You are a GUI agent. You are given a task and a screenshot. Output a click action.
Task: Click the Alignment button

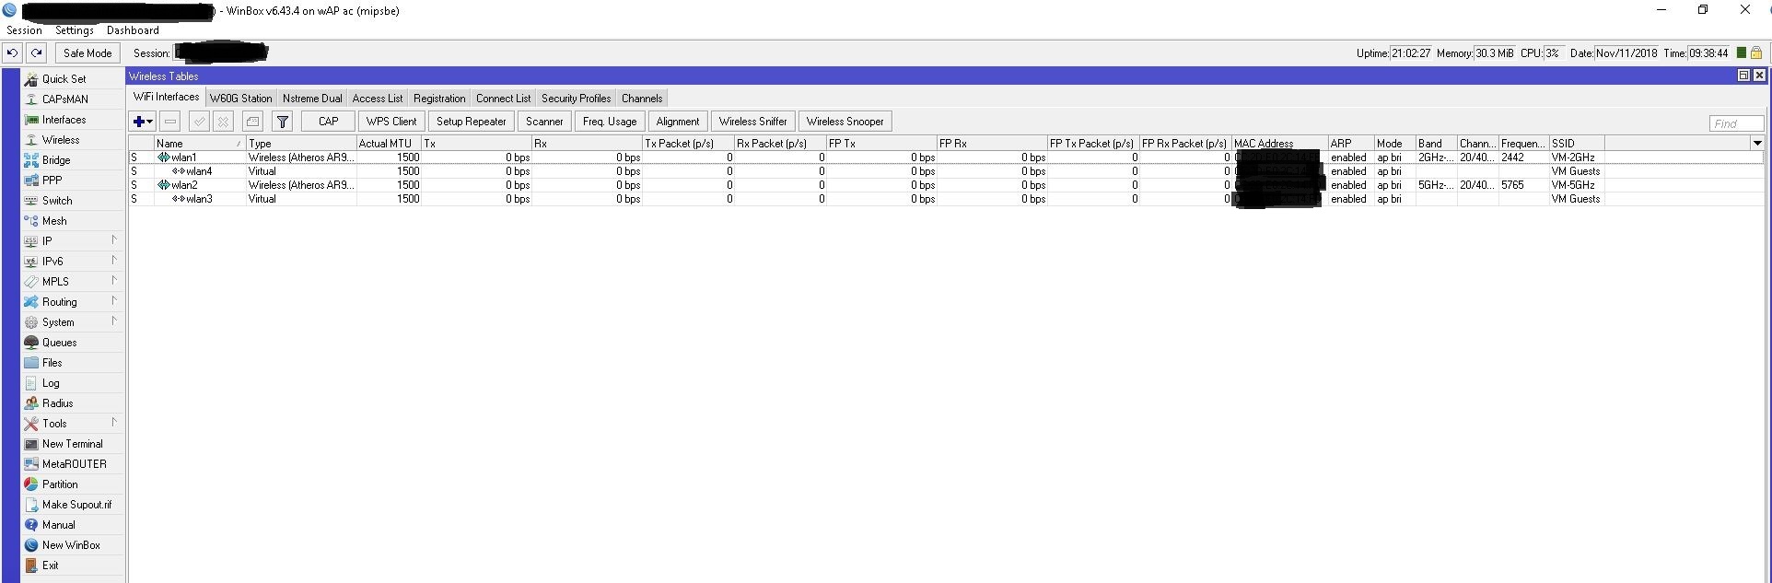pyautogui.click(x=678, y=122)
